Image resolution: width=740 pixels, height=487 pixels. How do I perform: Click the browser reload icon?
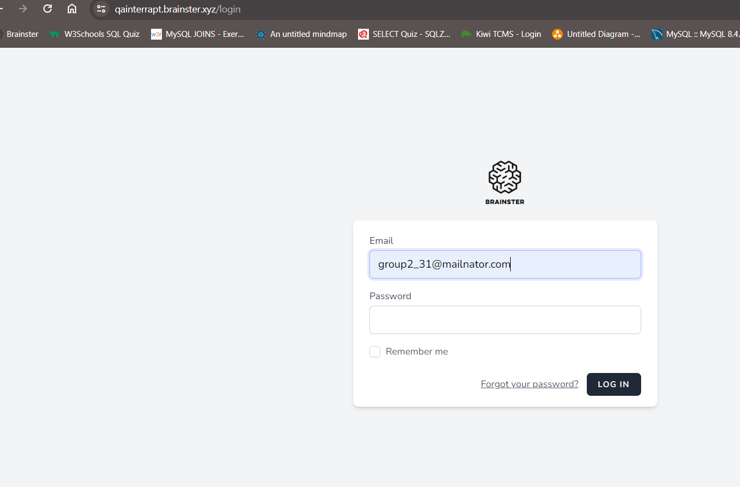(x=48, y=9)
